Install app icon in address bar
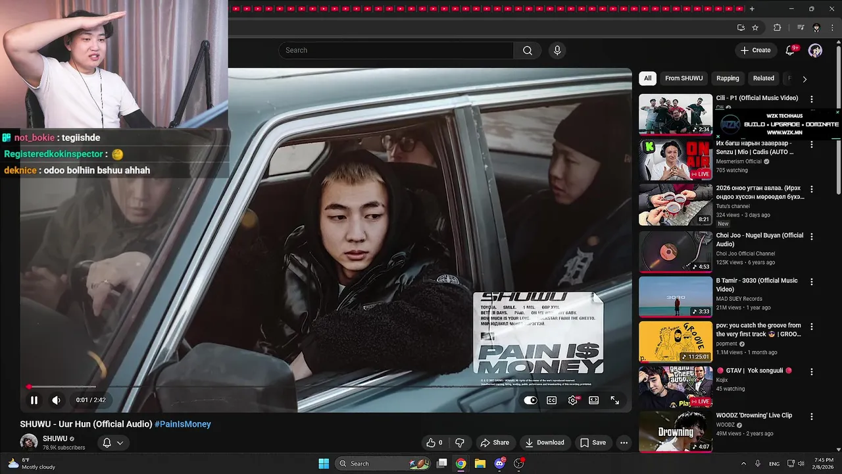842x474 pixels. point(741,28)
